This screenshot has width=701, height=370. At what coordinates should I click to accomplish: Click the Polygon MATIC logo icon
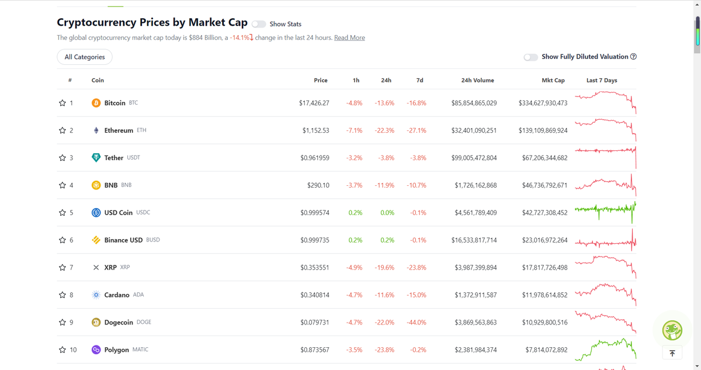[96, 350]
